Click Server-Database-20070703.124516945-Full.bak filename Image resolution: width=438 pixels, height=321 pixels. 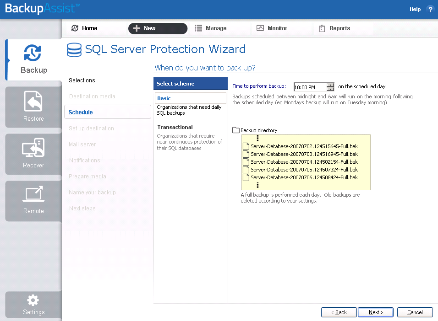tap(304, 154)
